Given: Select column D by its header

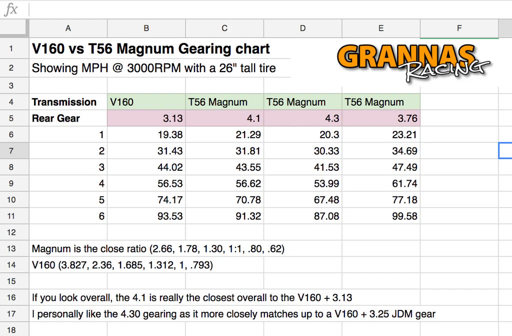Looking at the screenshot, I should pos(302,29).
